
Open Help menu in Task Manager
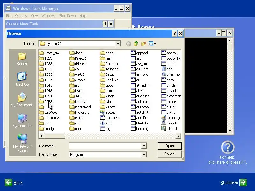click(83, 16)
